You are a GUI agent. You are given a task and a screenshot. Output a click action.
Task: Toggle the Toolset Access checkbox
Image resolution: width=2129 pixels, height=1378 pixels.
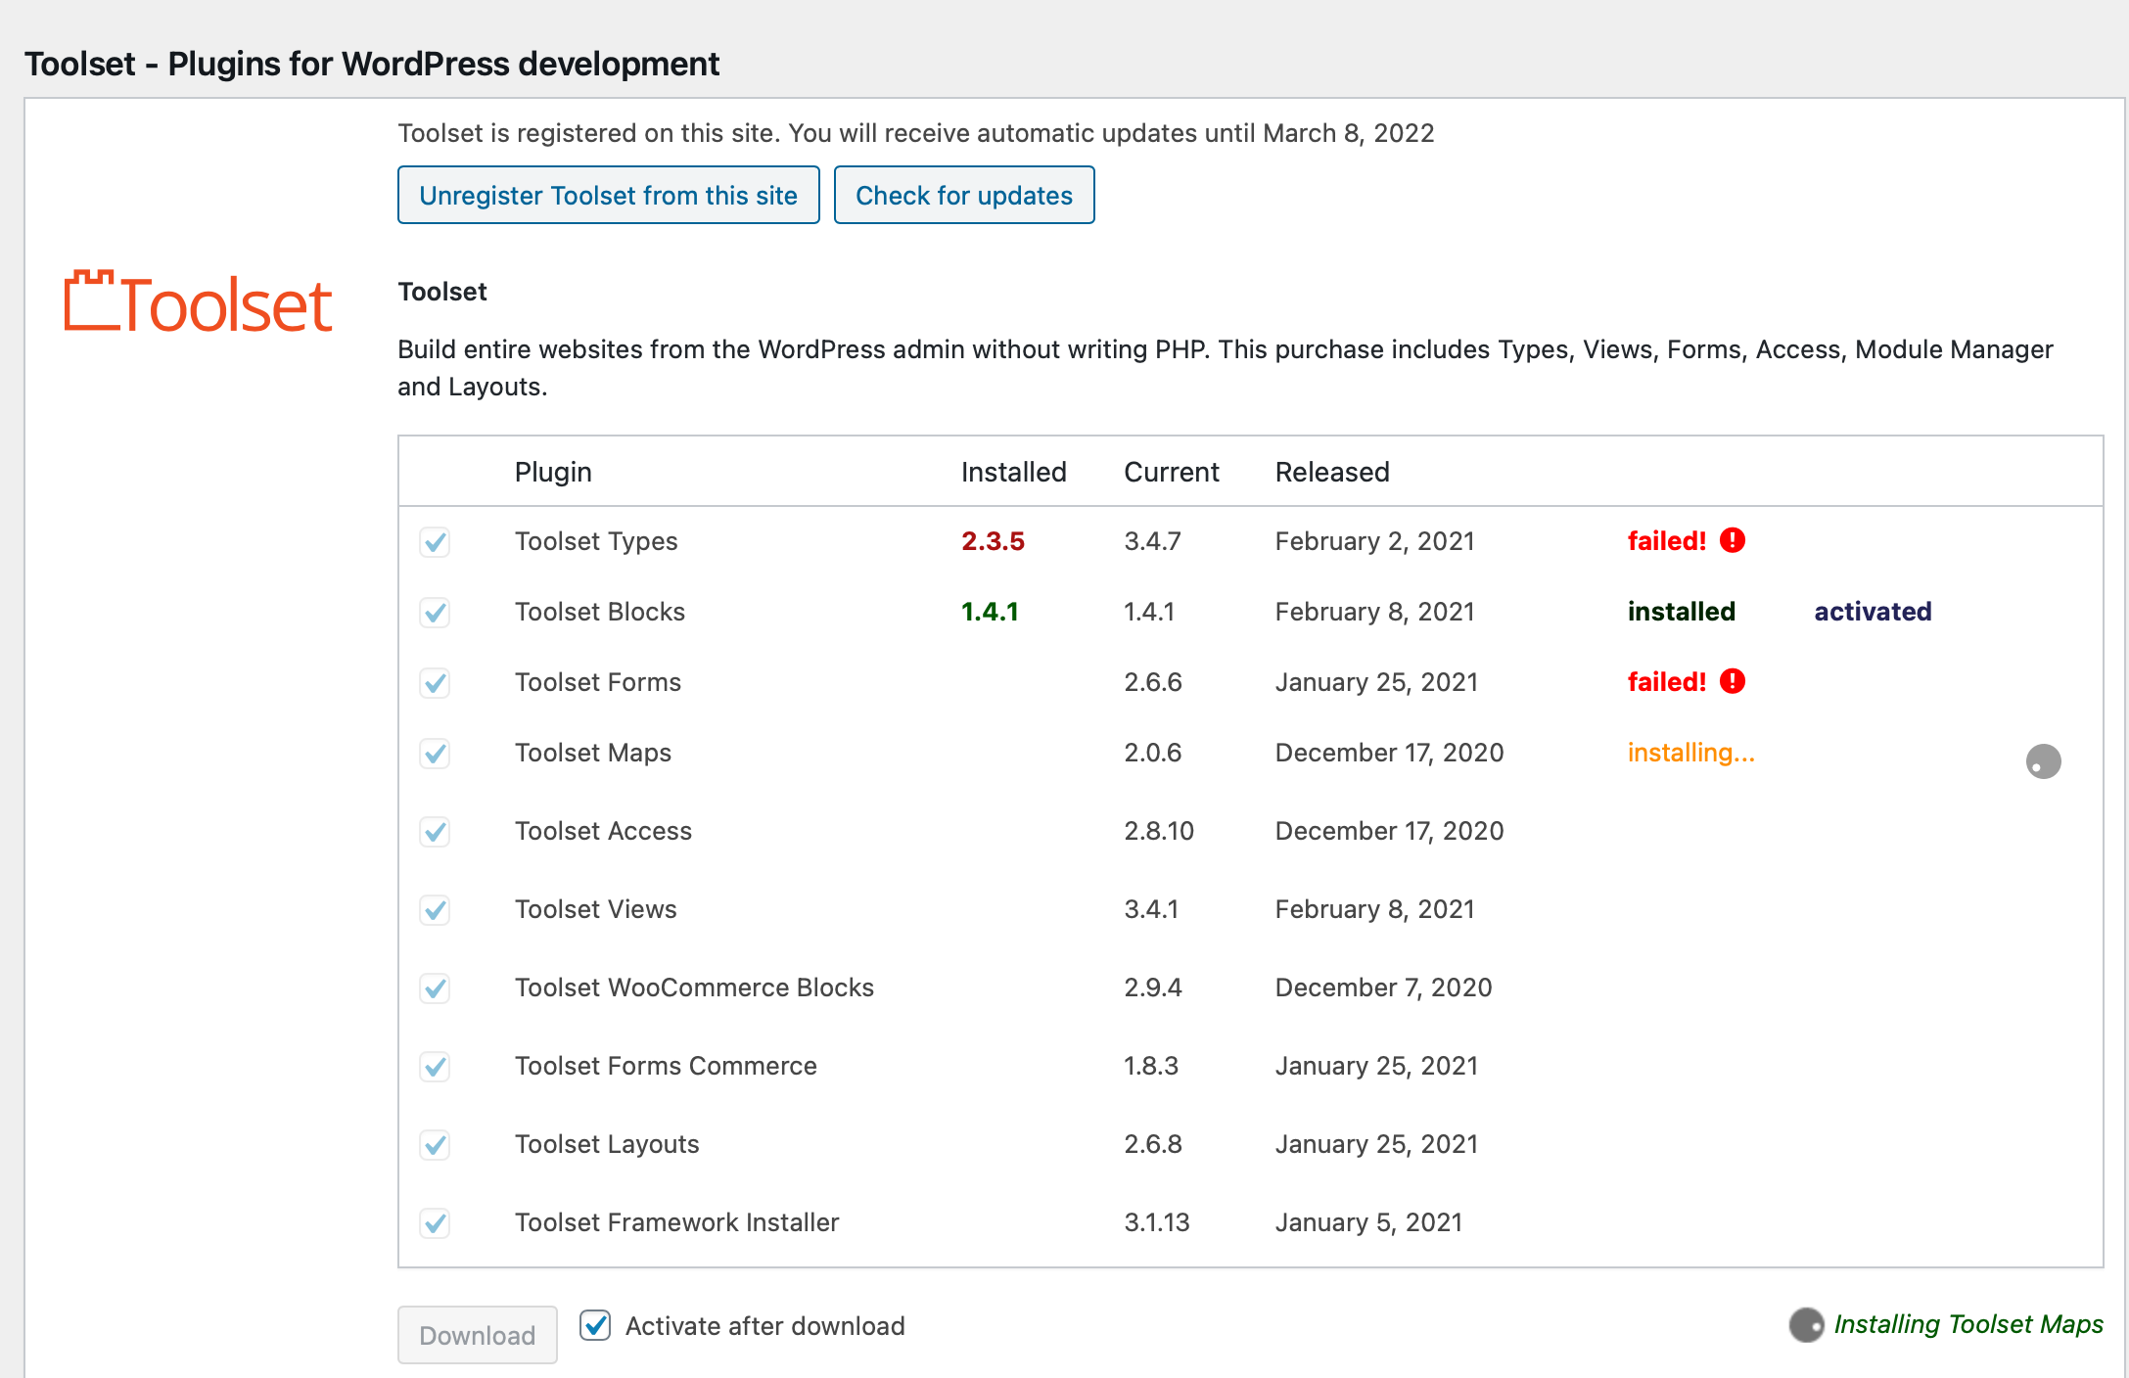pos(435,831)
